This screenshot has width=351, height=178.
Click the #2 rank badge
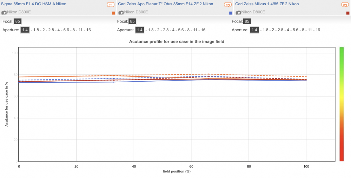228,5
